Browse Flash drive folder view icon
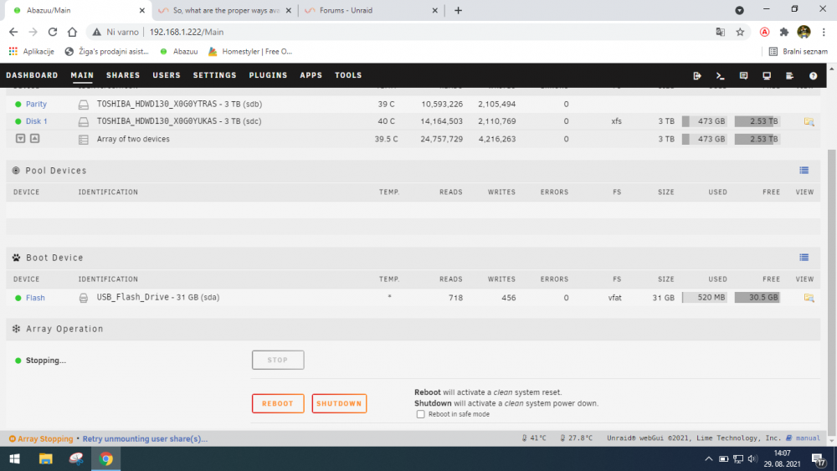 809,298
